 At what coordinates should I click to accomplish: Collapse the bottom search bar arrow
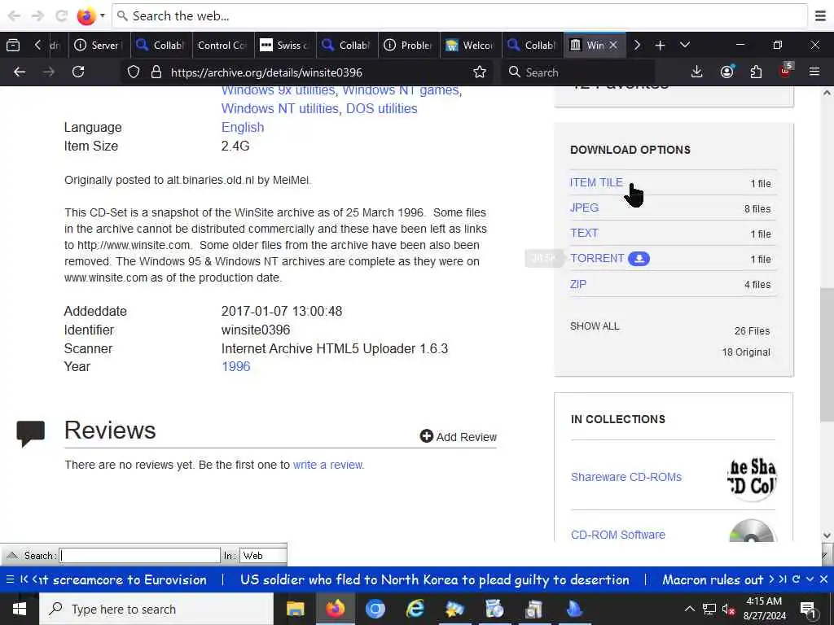click(11, 556)
